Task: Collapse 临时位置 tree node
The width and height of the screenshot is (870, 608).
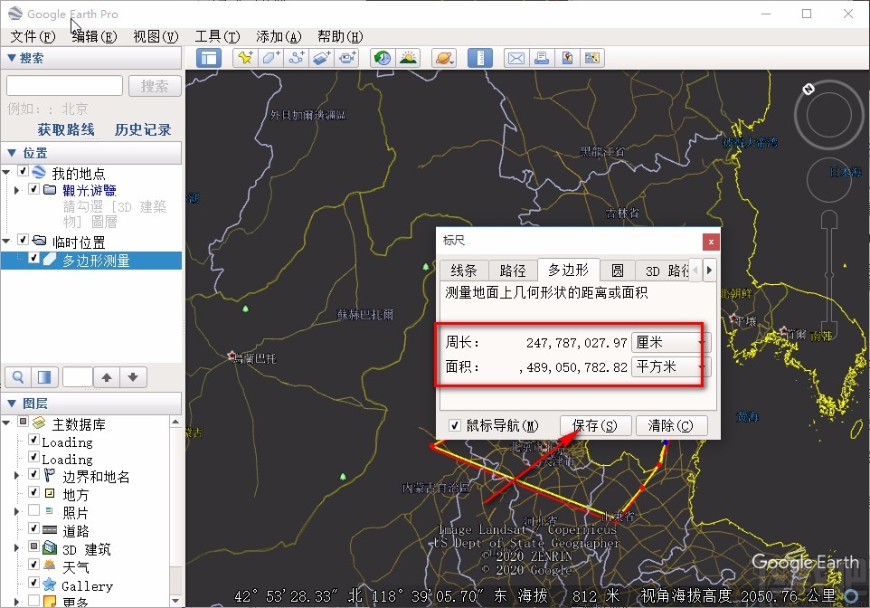Action: tap(6, 241)
